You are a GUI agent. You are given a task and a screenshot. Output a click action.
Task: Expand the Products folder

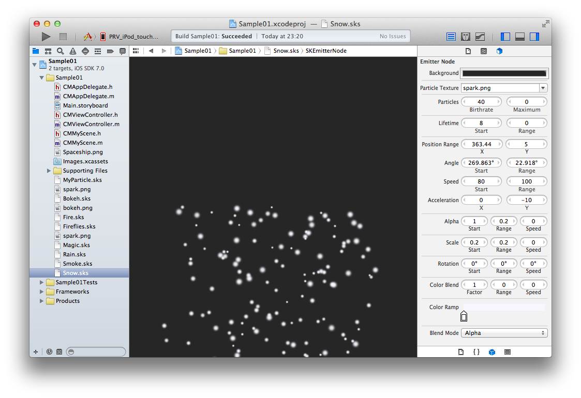(x=41, y=301)
